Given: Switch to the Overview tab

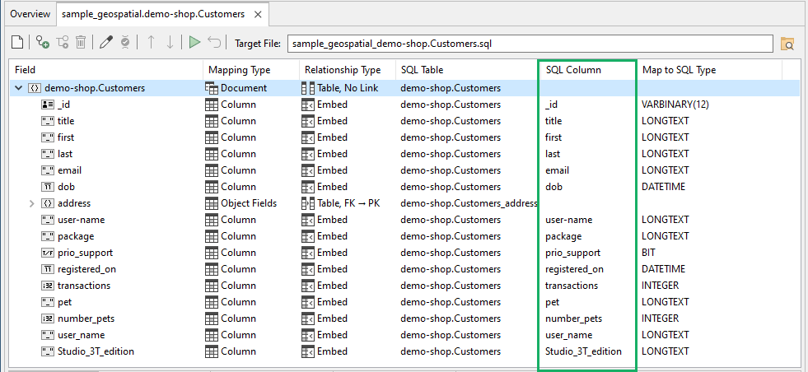Looking at the screenshot, I should click(x=29, y=14).
